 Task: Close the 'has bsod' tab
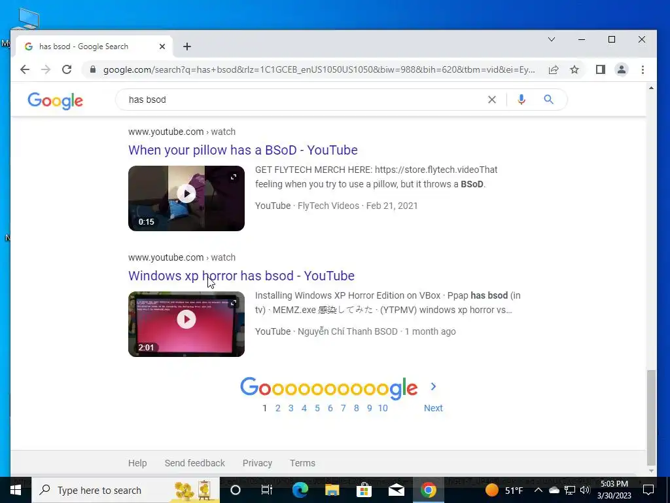point(162,47)
